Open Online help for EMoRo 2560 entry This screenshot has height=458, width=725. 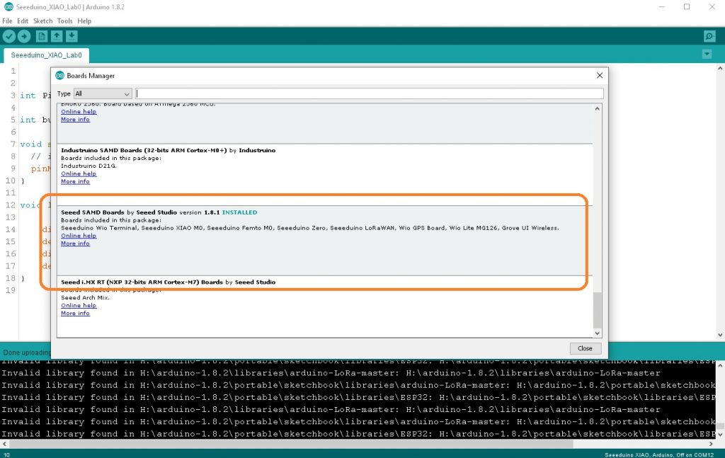coord(79,111)
